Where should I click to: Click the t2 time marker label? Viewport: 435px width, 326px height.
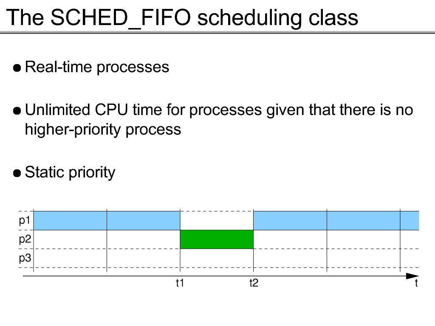[254, 283]
